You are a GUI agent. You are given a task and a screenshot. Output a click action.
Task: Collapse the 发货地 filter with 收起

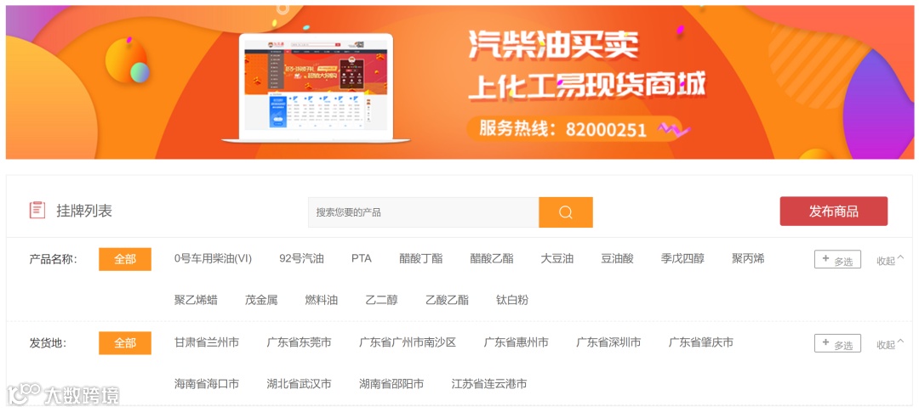[890, 343]
